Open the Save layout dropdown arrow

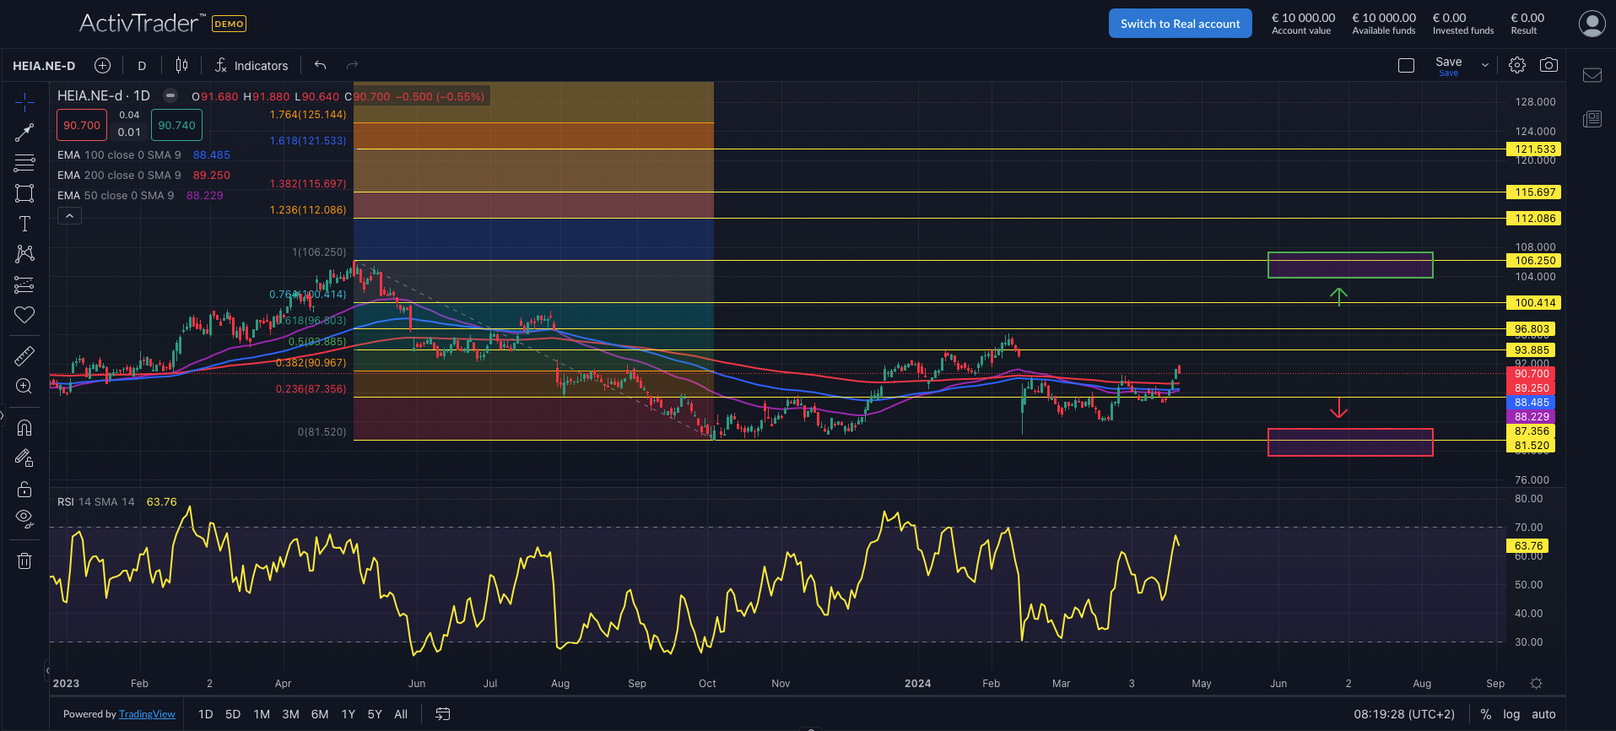(x=1485, y=65)
